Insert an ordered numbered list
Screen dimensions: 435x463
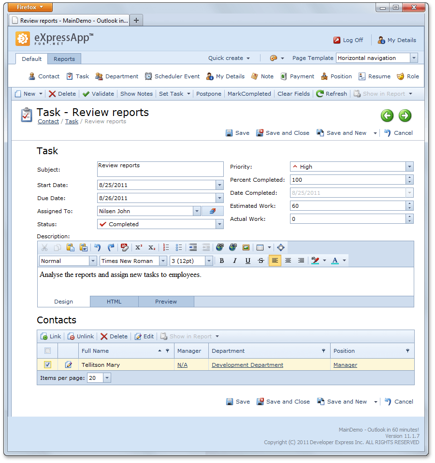pos(166,247)
